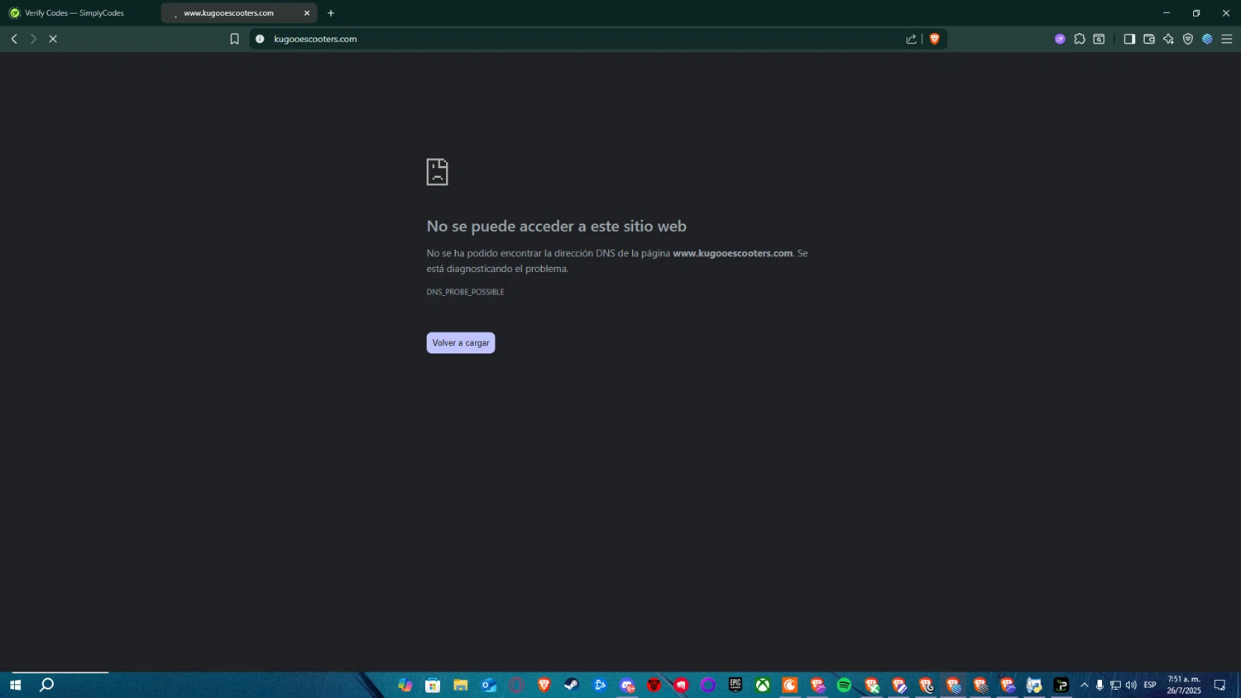Open File Explorer from taskbar
Image resolution: width=1241 pixels, height=698 pixels.
(461, 685)
